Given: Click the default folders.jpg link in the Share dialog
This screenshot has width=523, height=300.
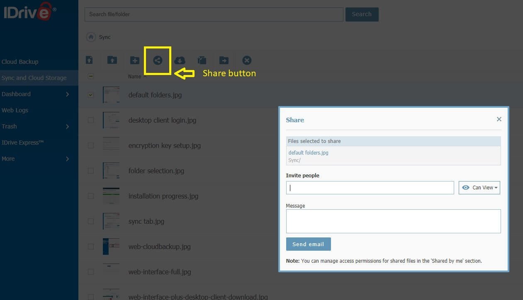Looking at the screenshot, I should click(308, 152).
